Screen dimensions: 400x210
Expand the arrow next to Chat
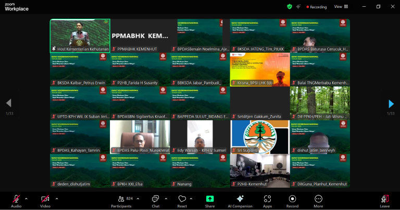click(166, 198)
